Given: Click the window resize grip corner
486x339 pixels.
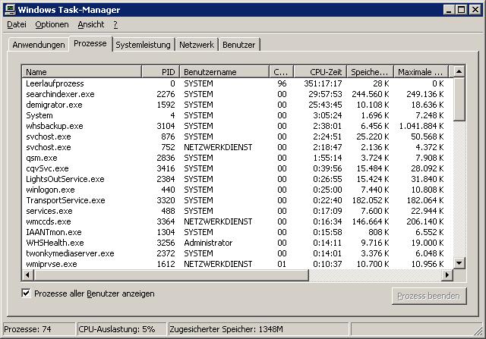Looking at the screenshot, I should [x=478, y=331].
